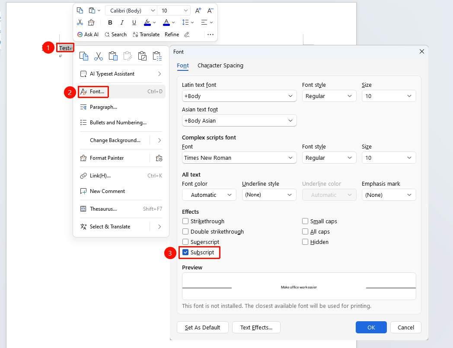Increase font size with A+ icon
453x348 pixels.
[x=198, y=11]
